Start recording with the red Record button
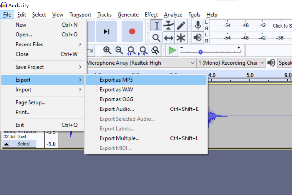Screen dimensions: 292x195 tap(132, 32)
